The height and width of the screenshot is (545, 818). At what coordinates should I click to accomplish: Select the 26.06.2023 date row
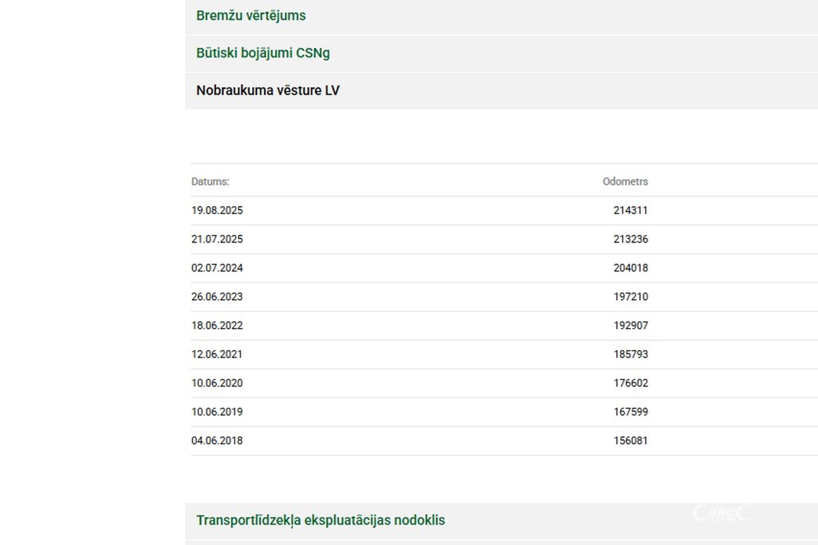tap(217, 297)
